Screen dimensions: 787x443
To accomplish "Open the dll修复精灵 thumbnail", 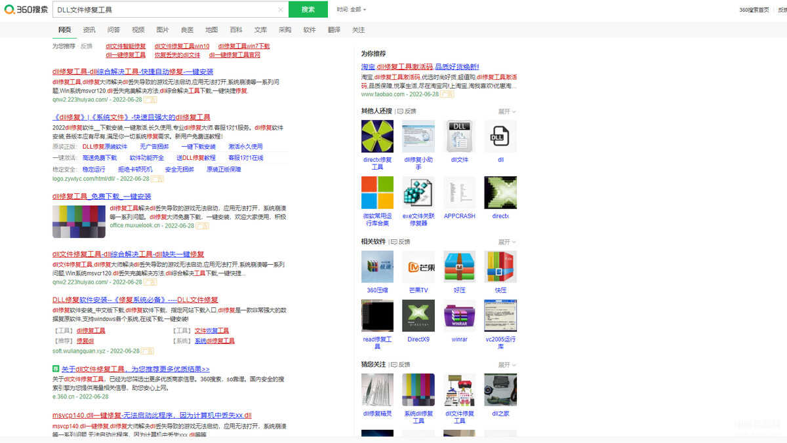I will 377,390.
